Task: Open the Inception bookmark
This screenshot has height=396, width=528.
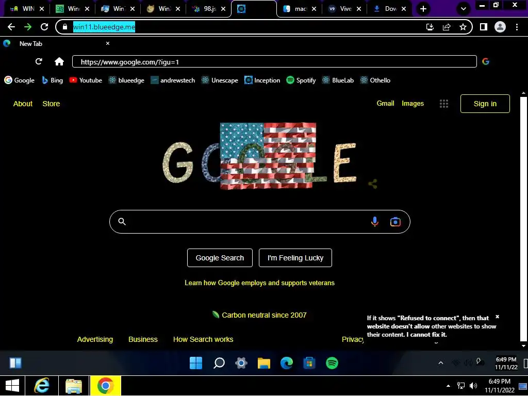Action: [262, 80]
